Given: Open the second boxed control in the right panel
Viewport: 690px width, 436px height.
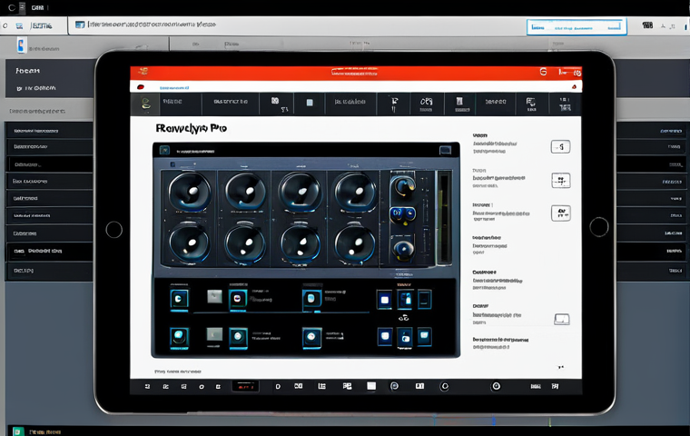Looking at the screenshot, I should 561,180.
